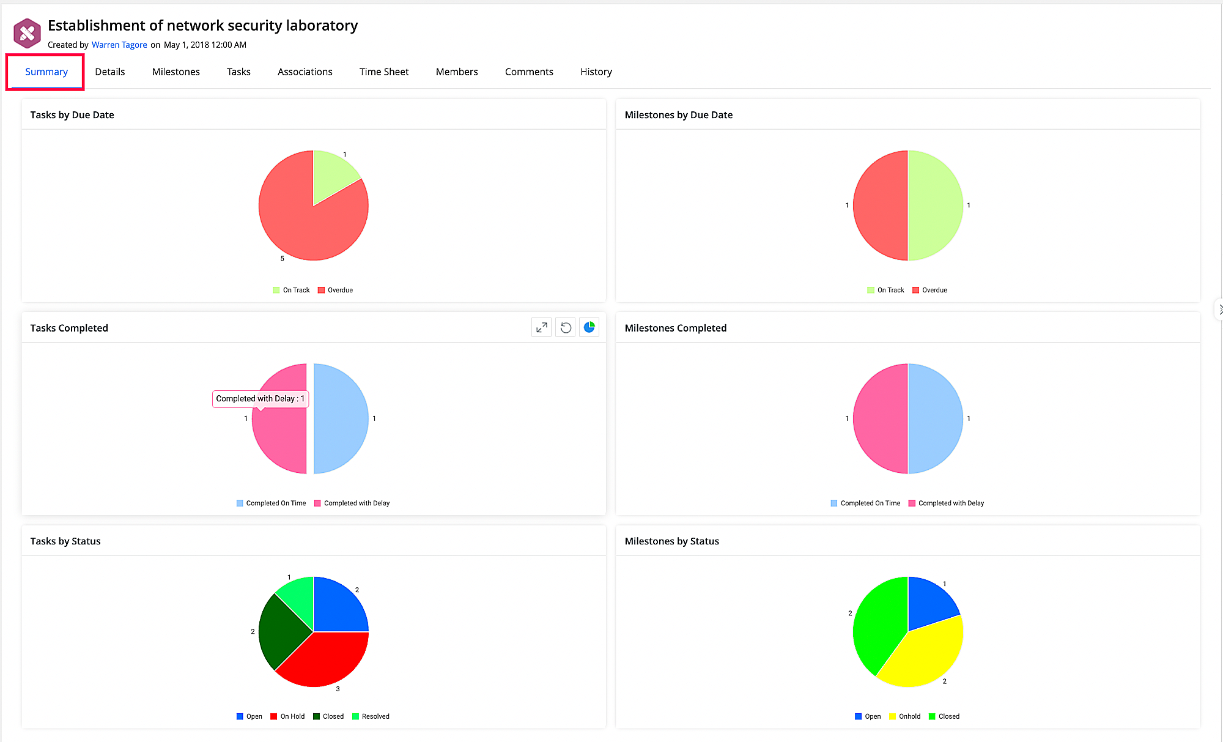Toggle Overdue legend in Tasks by Due Date
The height and width of the screenshot is (742, 1223).
pos(335,290)
